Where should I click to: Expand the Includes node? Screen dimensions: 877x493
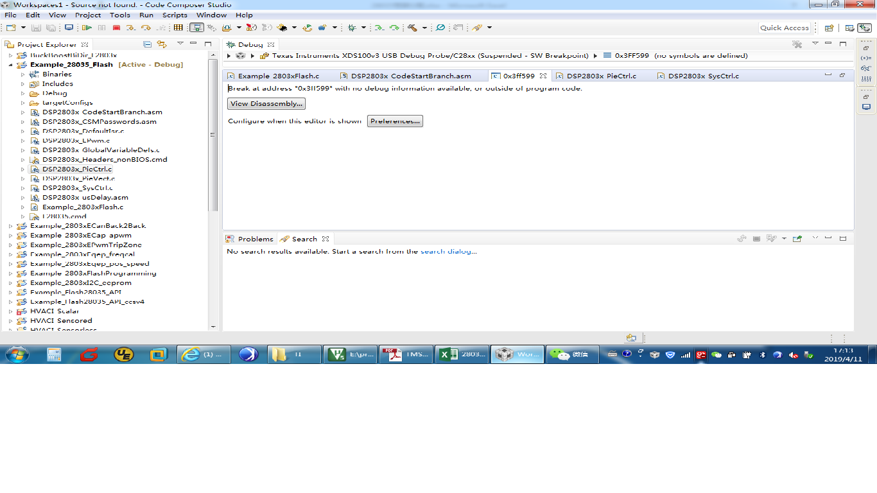click(23, 84)
